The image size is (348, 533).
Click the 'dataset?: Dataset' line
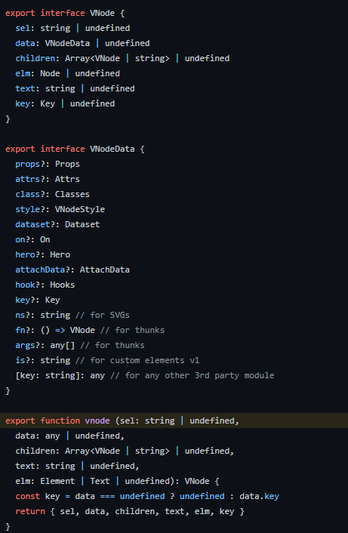point(57,224)
